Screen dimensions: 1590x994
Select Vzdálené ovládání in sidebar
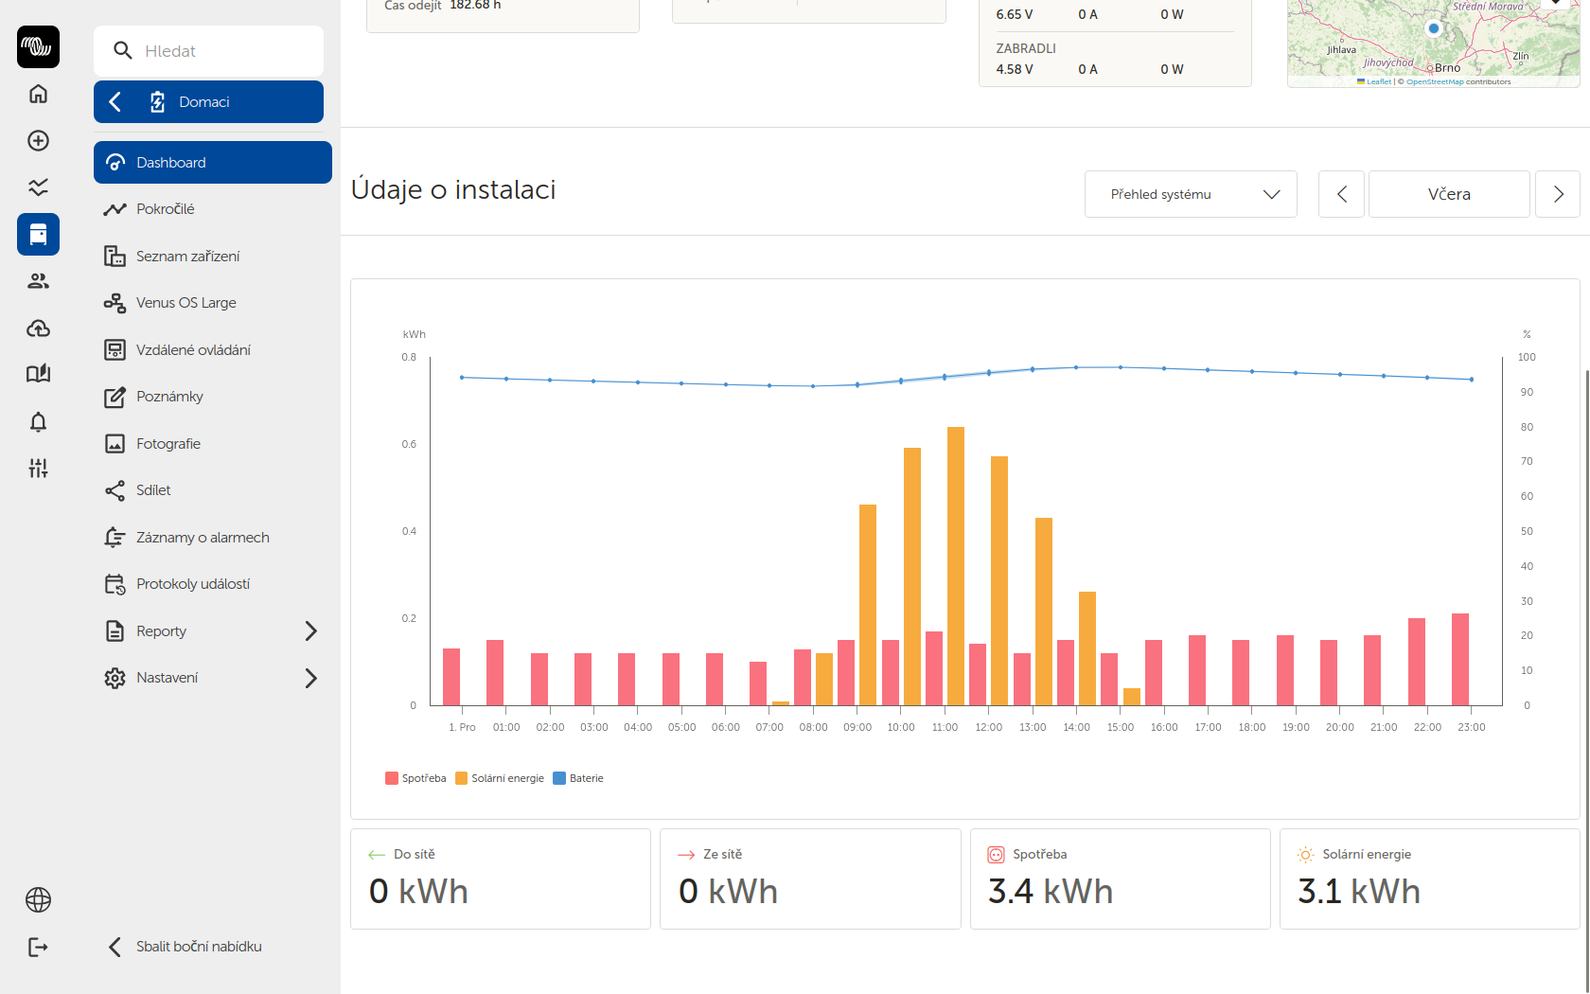click(x=193, y=350)
